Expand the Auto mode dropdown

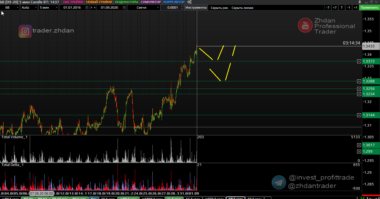36,7
